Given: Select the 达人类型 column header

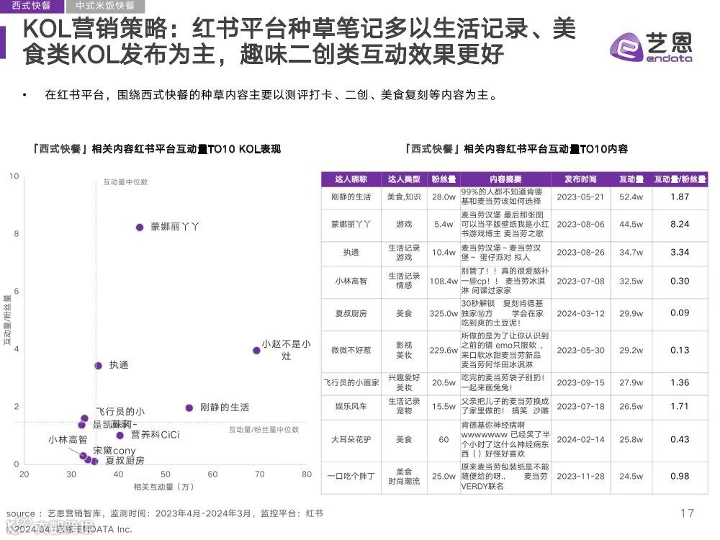Looking at the screenshot, I should coord(404,179).
